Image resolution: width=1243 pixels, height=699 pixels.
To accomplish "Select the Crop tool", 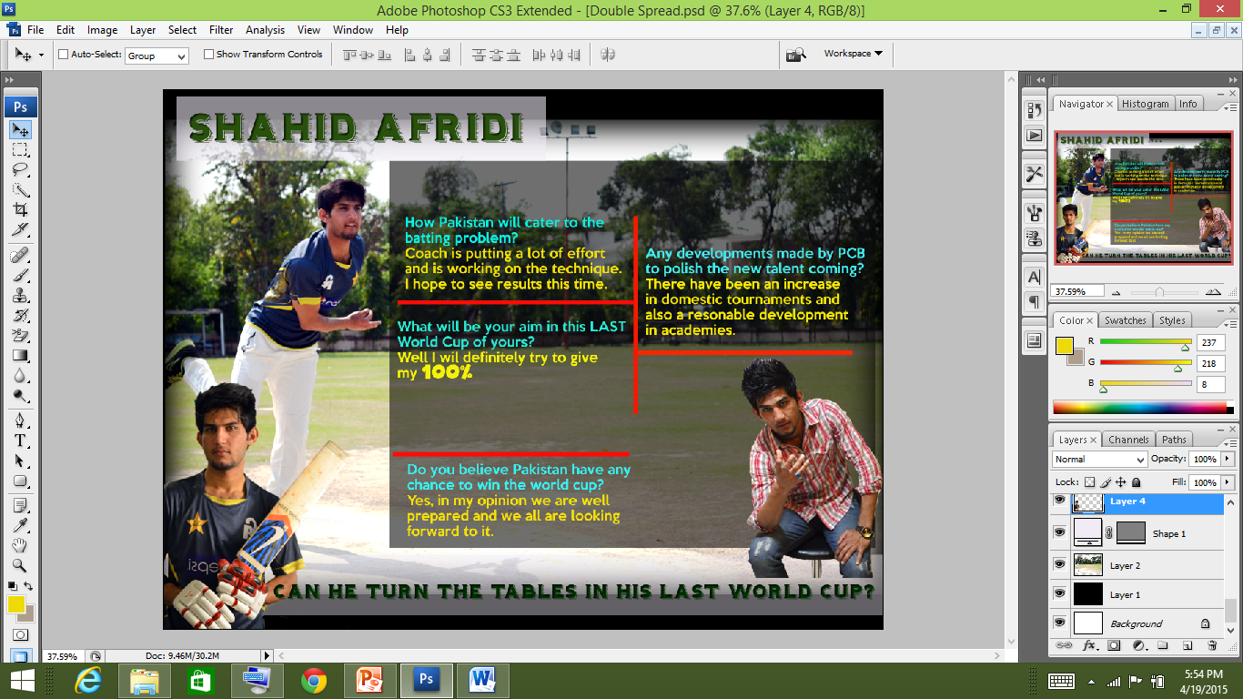I will click(20, 209).
